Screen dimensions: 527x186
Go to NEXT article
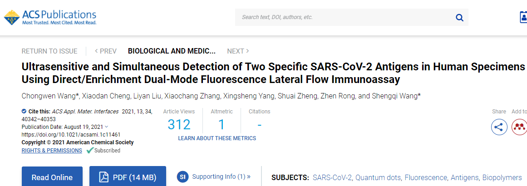[x=238, y=51]
